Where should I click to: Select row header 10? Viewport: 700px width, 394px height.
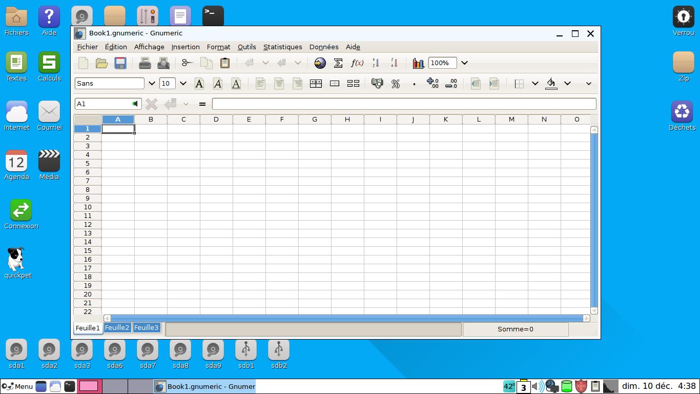[88, 207]
